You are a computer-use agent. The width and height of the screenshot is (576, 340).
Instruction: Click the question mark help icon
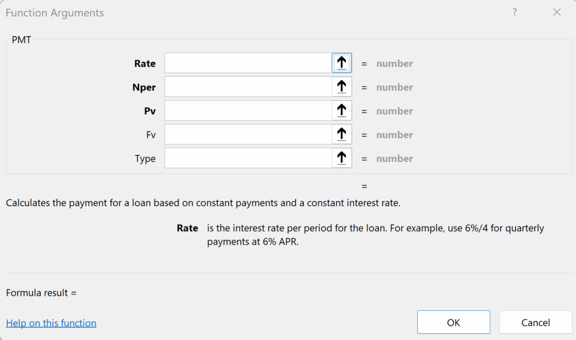(515, 12)
